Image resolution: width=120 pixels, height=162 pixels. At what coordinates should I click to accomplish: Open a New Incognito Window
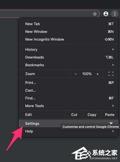[x=68, y=39]
